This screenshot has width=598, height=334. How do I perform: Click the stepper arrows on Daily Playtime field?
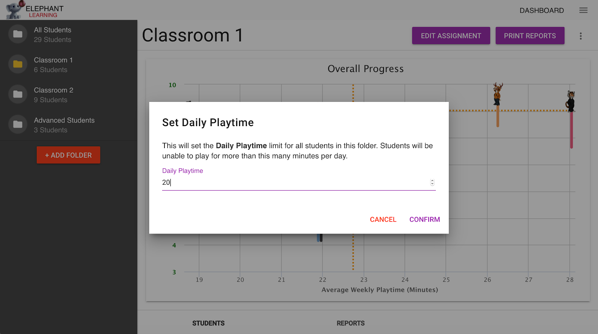[432, 182]
